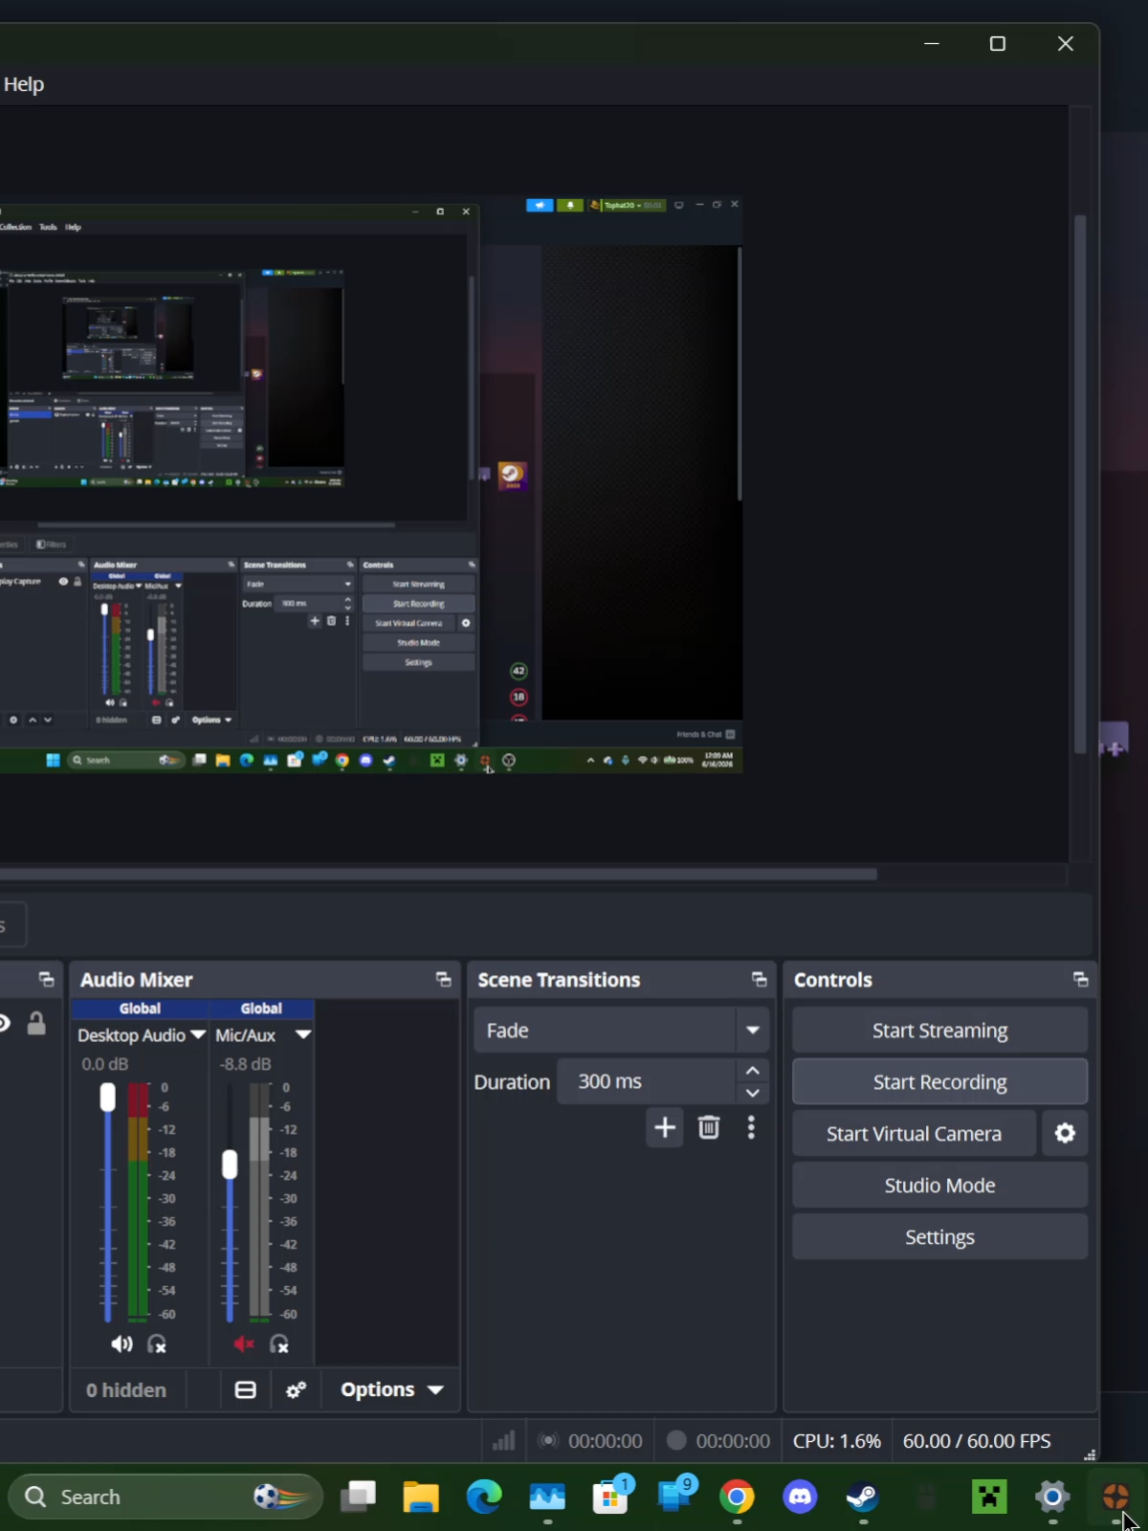Viewport: 1148px width, 1531px height.
Task: Click the orange round icon ending taskbar
Action: [1115, 1498]
